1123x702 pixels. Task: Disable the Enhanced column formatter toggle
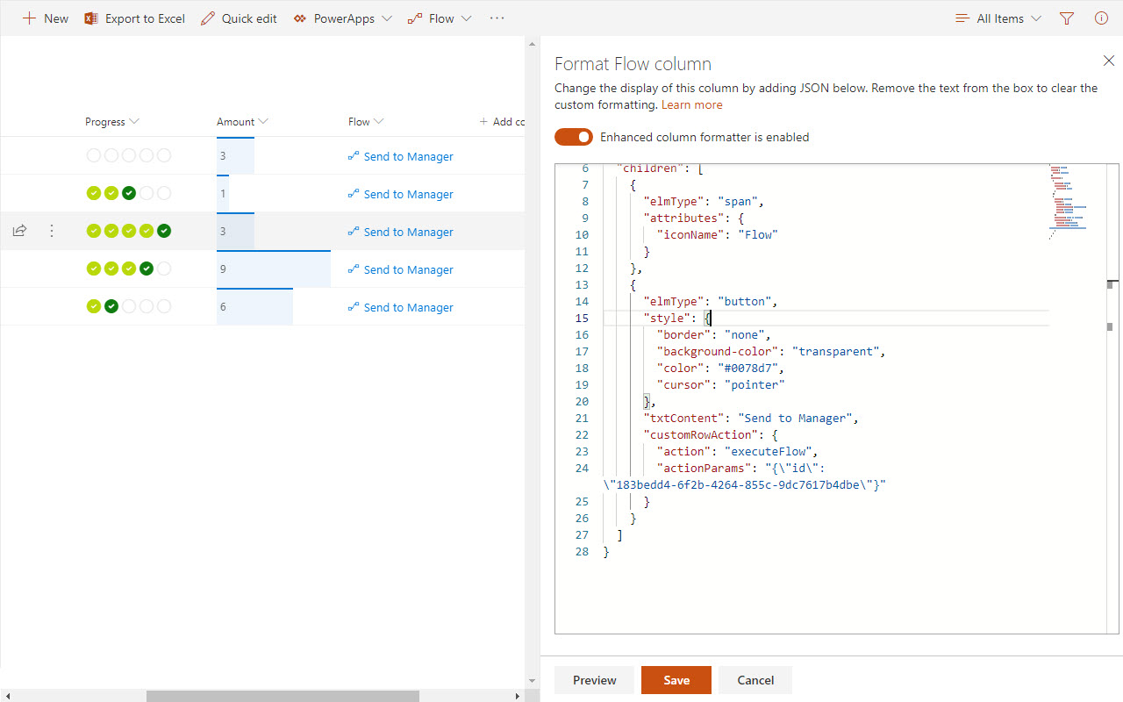point(574,137)
